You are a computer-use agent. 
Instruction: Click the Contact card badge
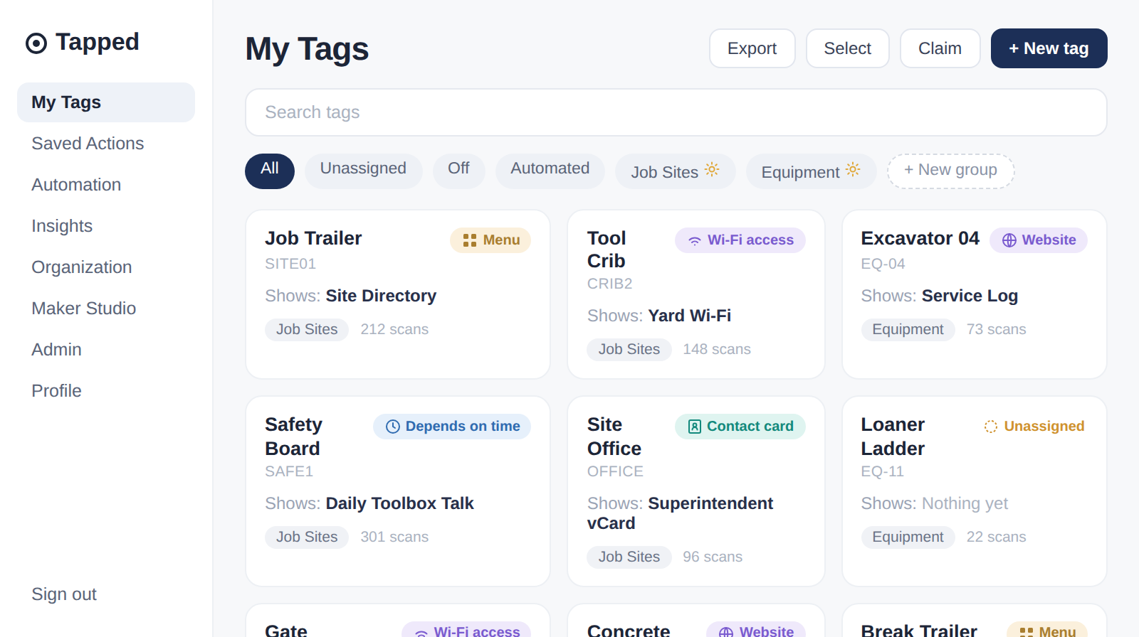click(740, 427)
